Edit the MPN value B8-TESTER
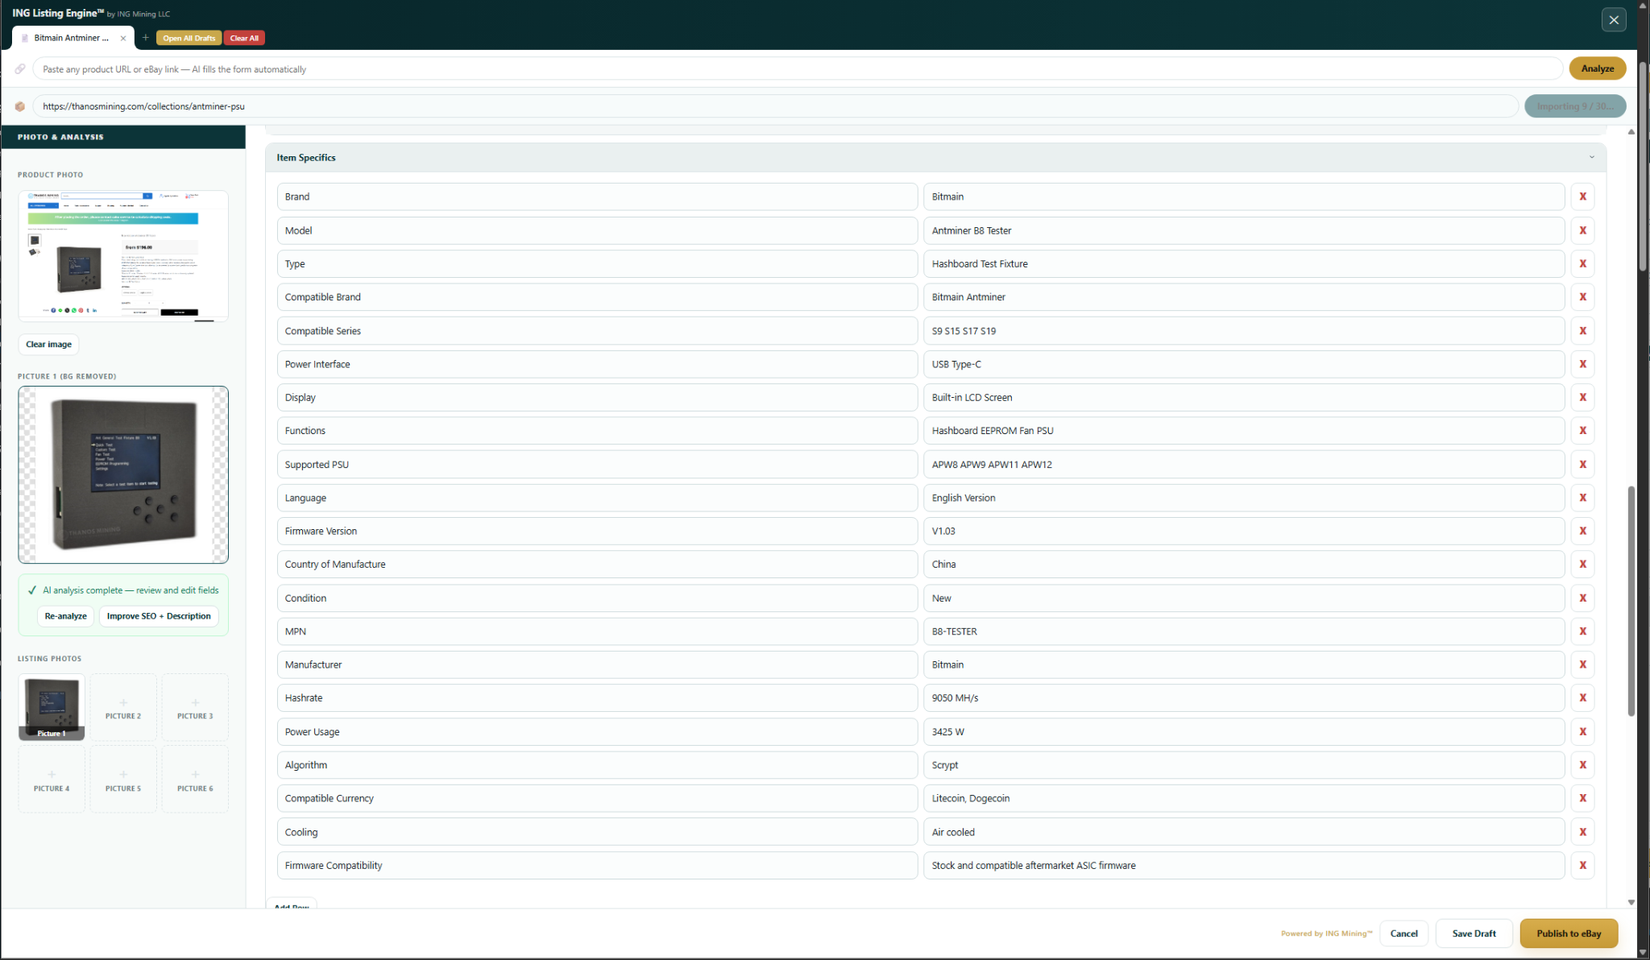 [1244, 631]
